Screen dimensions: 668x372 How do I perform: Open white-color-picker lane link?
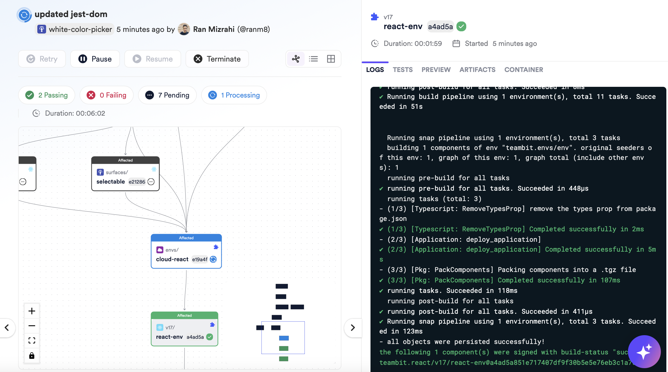[75, 29]
